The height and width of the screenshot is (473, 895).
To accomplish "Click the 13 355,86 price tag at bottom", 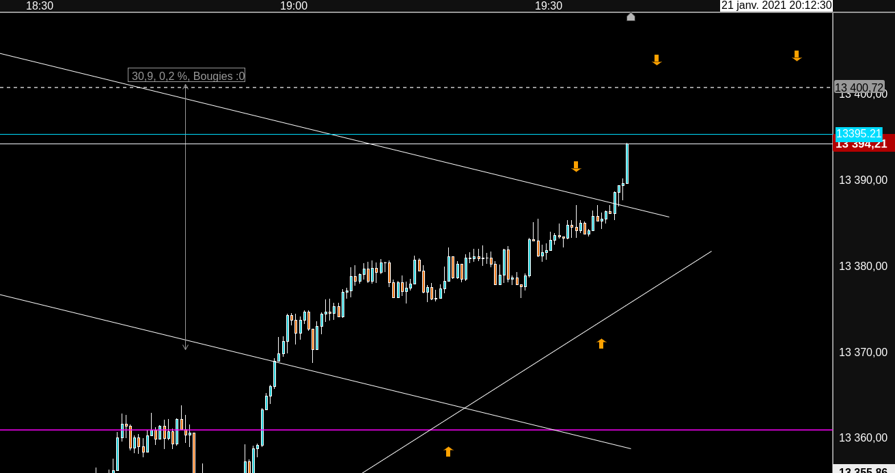I will coord(863,470).
